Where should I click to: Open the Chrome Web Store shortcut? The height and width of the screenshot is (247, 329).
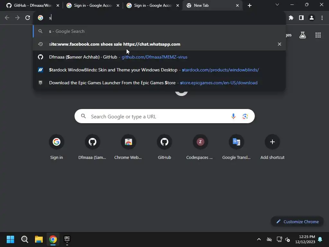(x=128, y=147)
